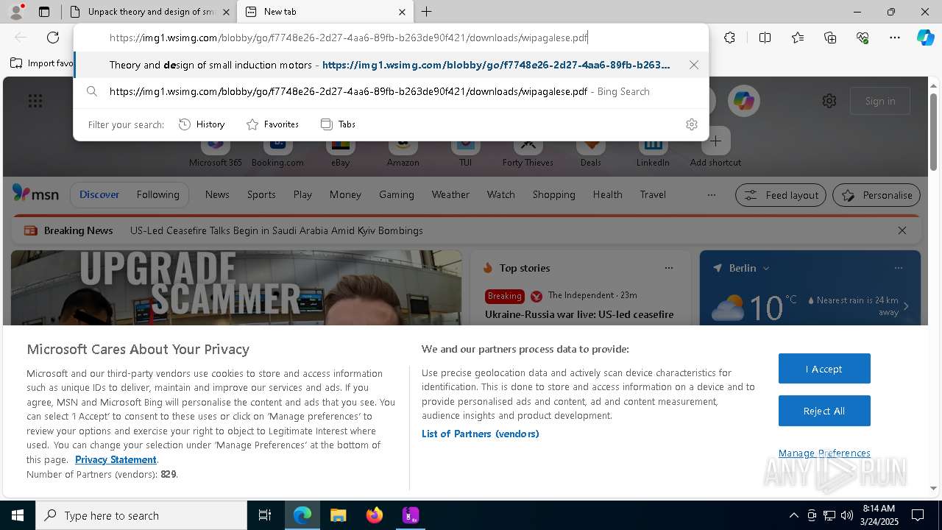Screen dimensions: 942x530
Task: Open a new tab with plus button
Action: 426,12
